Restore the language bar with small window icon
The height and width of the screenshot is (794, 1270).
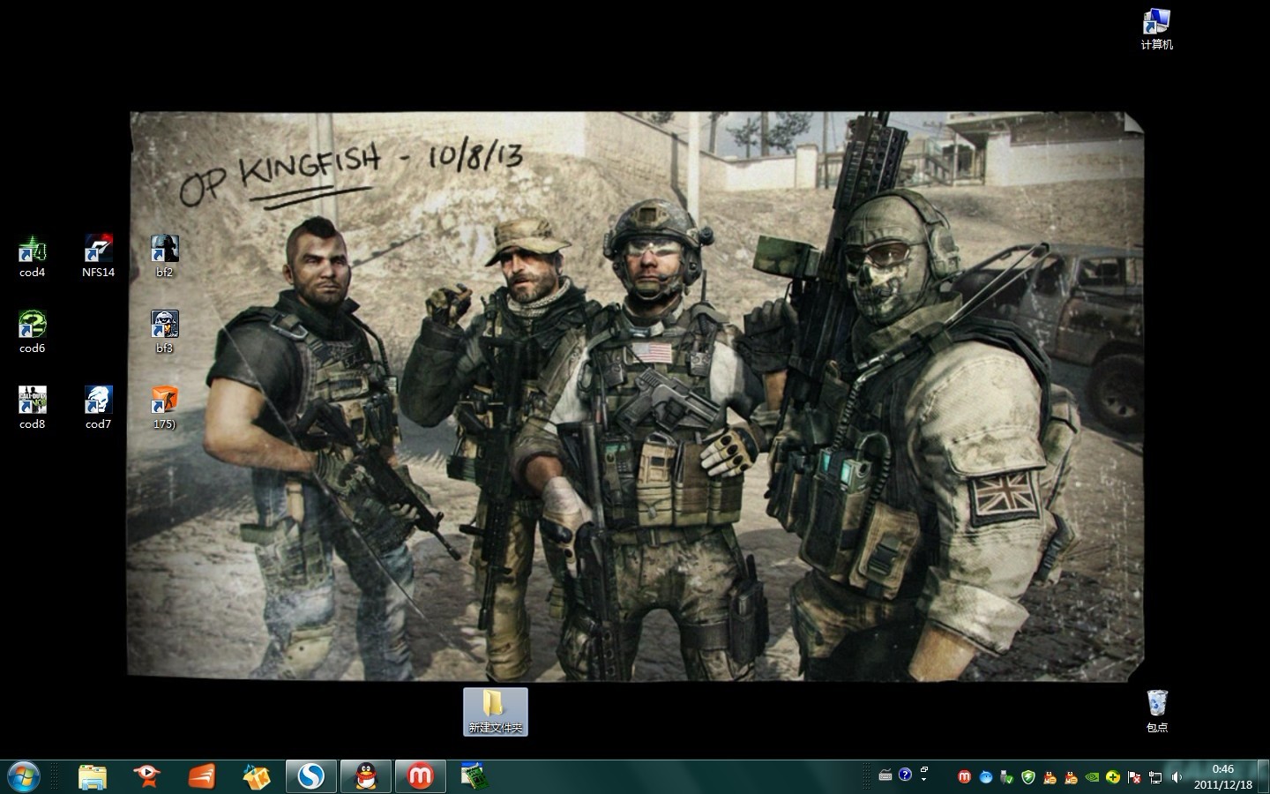(x=924, y=770)
